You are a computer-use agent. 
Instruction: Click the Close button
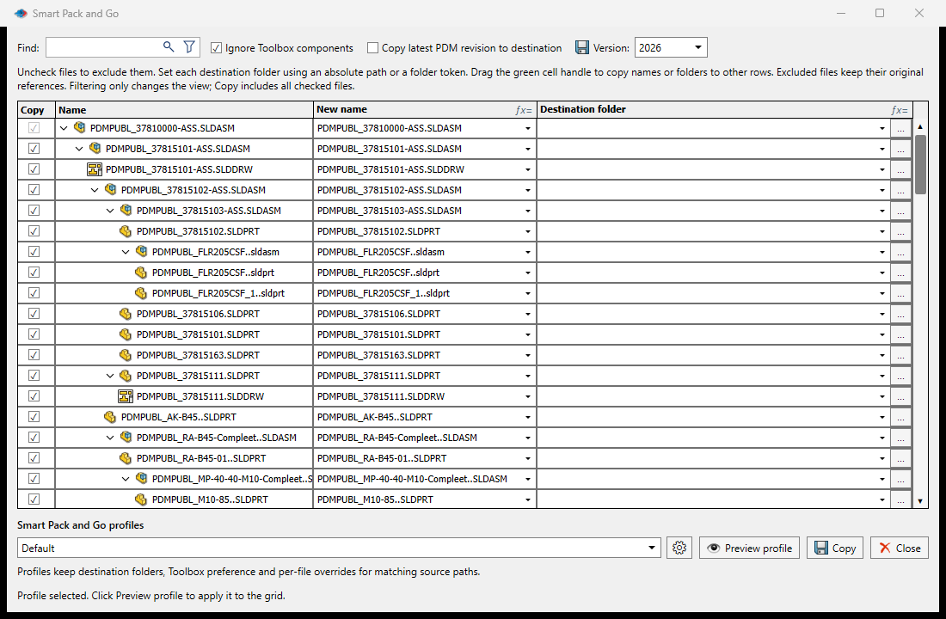899,548
